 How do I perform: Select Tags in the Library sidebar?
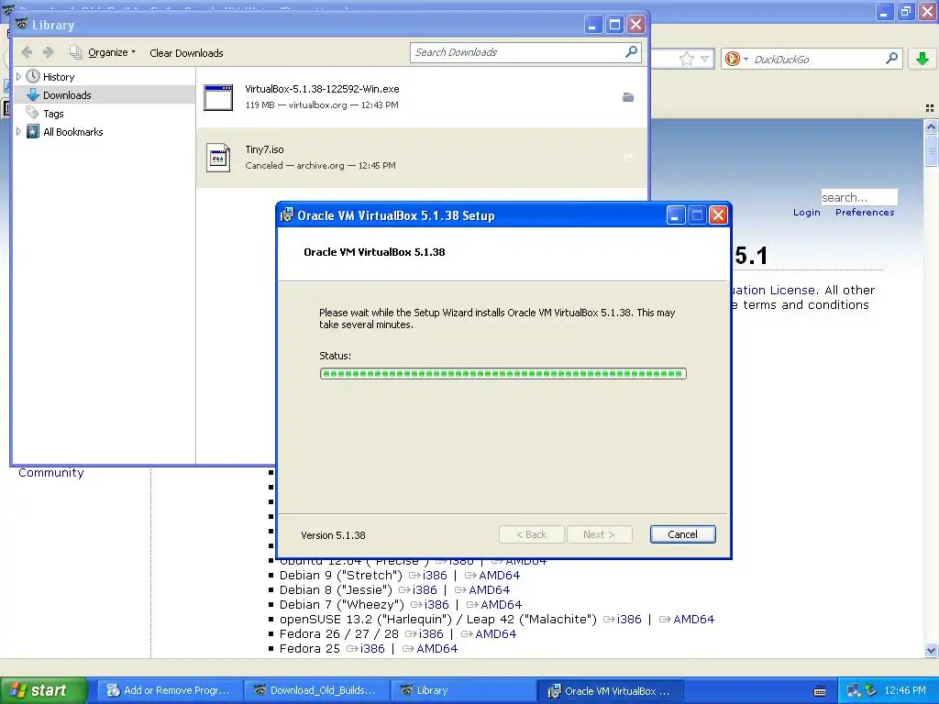click(53, 114)
